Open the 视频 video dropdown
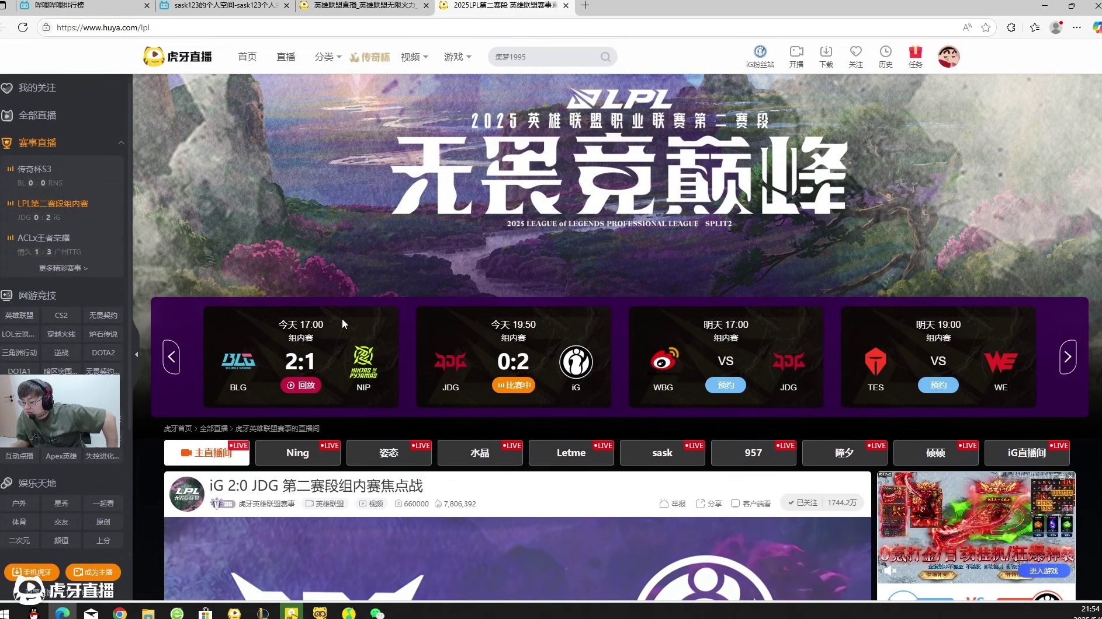 (414, 57)
